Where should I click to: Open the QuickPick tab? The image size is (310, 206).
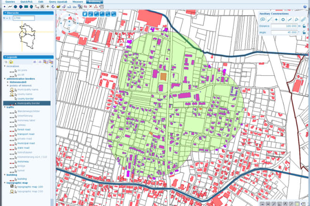click(x=26, y=1)
